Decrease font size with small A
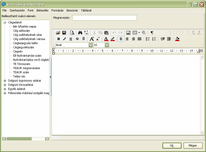This screenshot has width=206, height=152. coord(98,39)
